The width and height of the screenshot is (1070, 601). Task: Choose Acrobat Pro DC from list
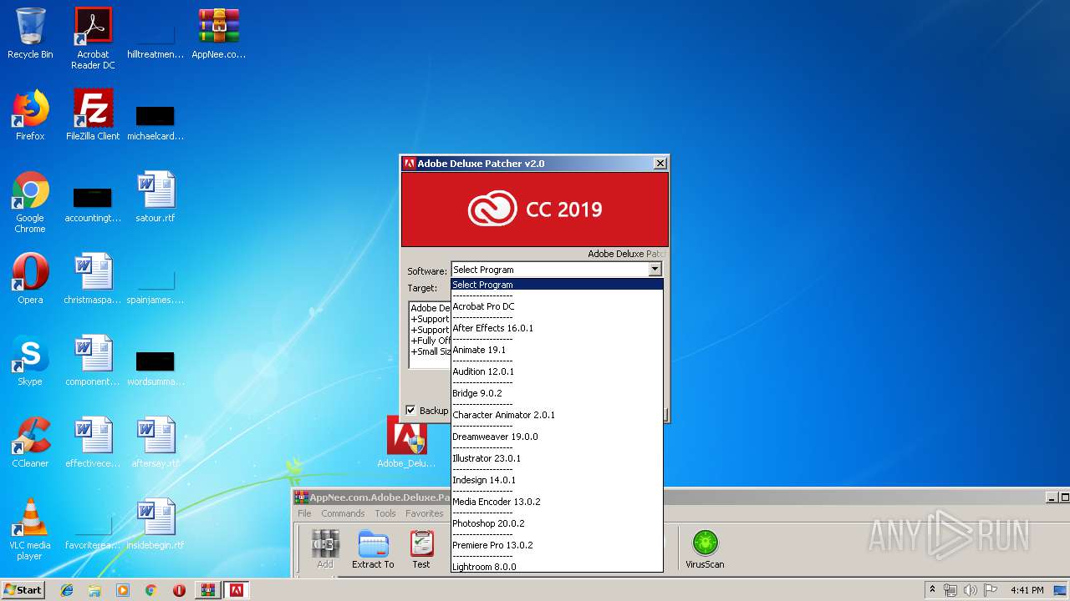pyautogui.click(x=557, y=306)
